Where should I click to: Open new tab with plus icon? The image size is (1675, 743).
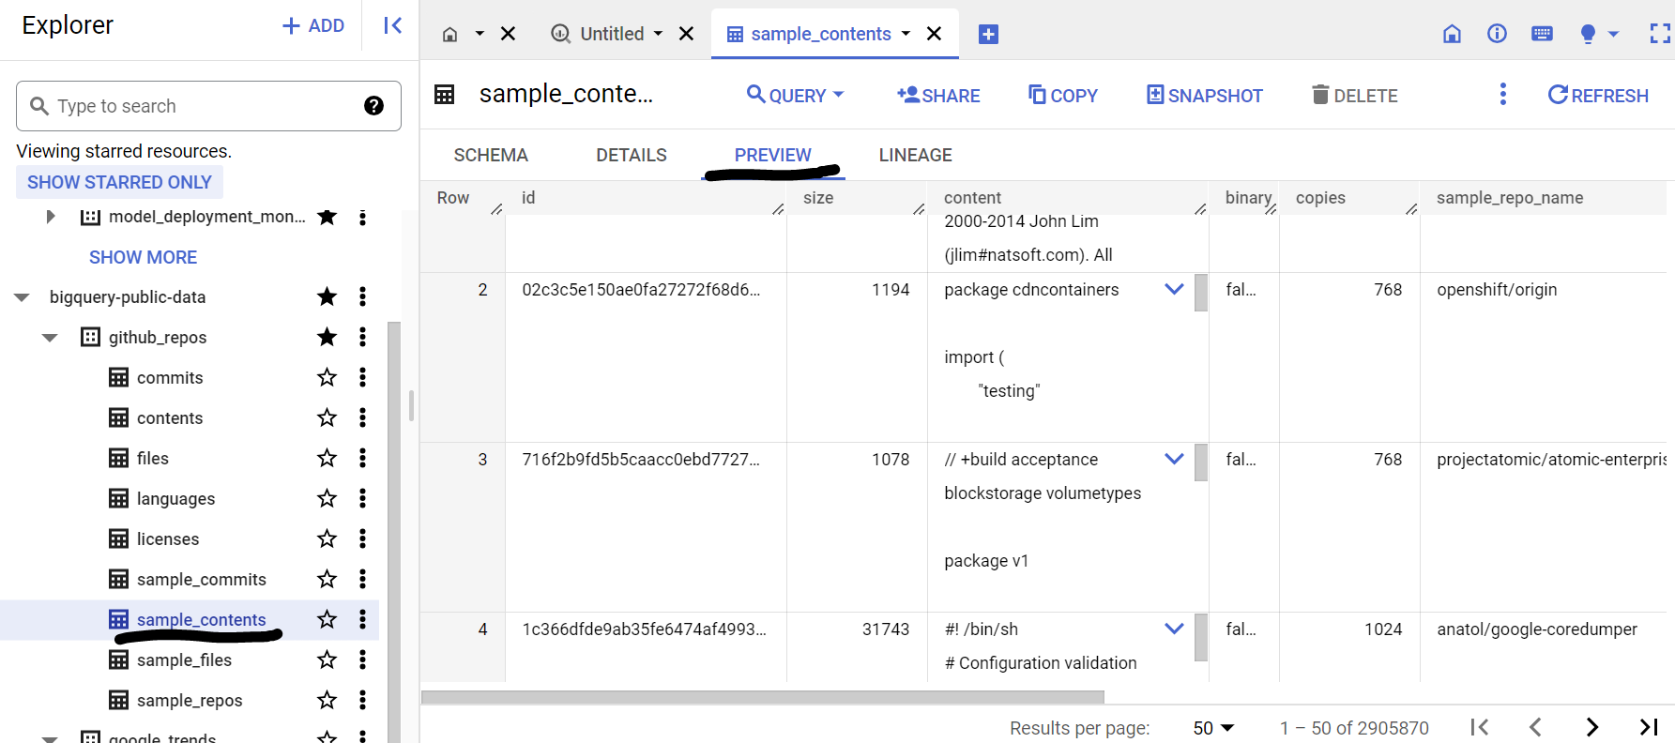tap(988, 35)
